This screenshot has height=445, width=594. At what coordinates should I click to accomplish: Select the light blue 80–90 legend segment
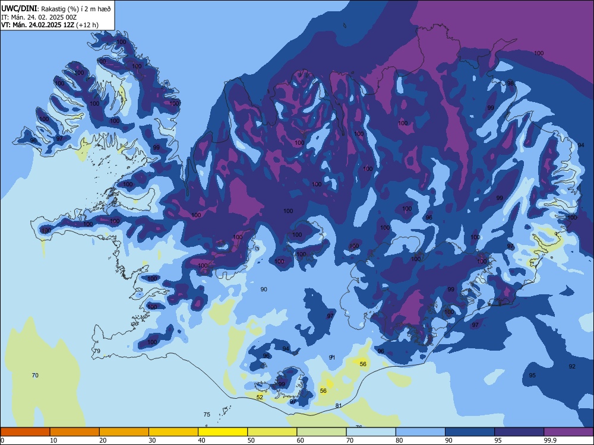point(421,432)
